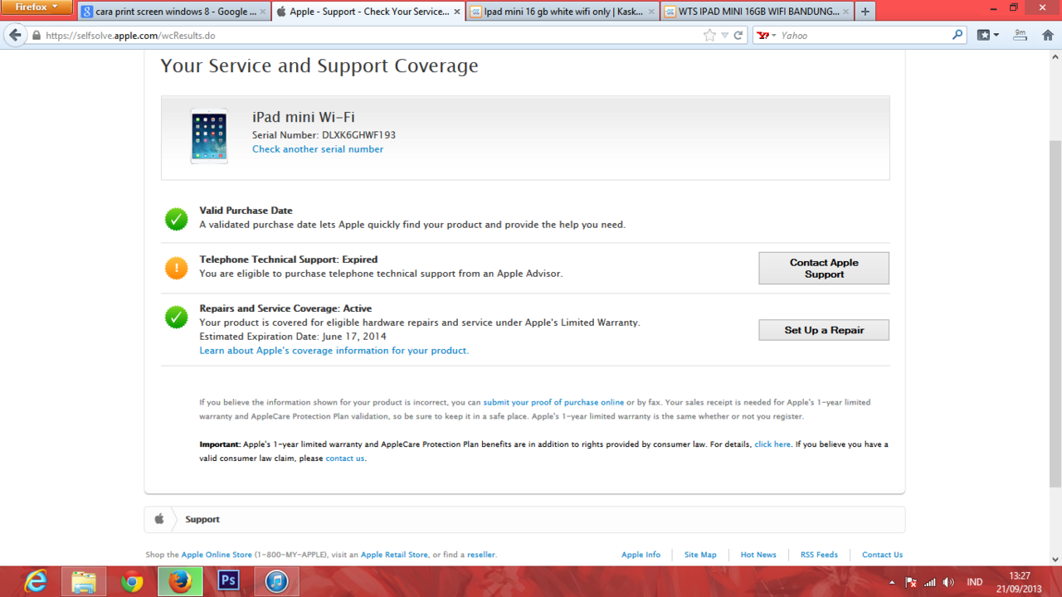Click the IND input language indicator
The width and height of the screenshot is (1062, 597).
point(975,582)
